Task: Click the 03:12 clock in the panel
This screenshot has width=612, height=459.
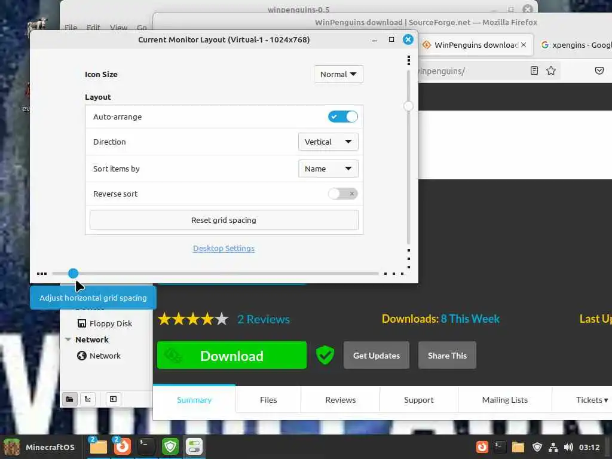Action: (589, 447)
